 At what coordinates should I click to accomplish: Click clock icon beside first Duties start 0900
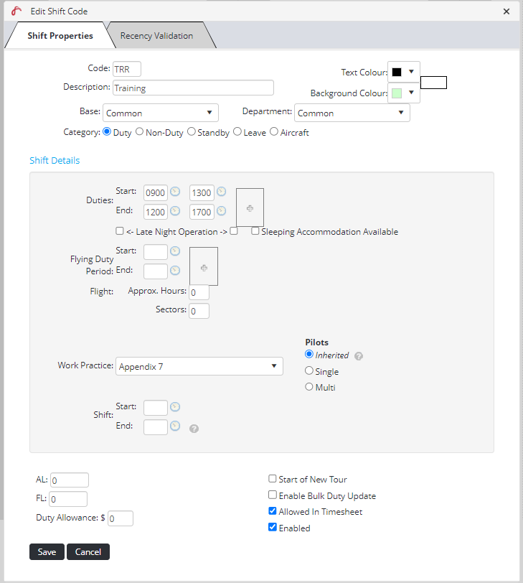click(x=175, y=192)
